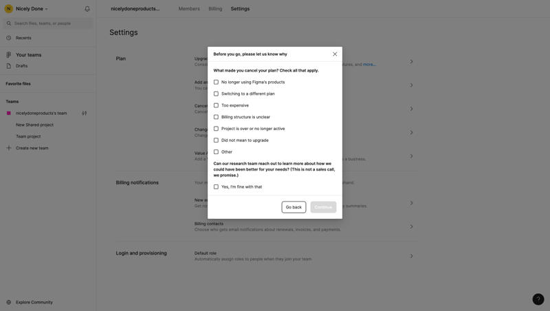Check Switching to a different plan
This screenshot has width=550, height=311.
pyautogui.click(x=216, y=94)
